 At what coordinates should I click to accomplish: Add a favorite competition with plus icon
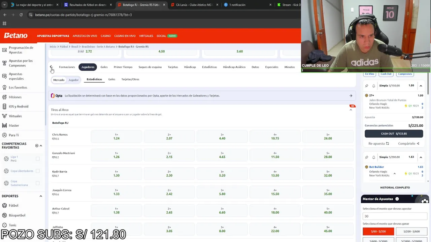coord(37,146)
